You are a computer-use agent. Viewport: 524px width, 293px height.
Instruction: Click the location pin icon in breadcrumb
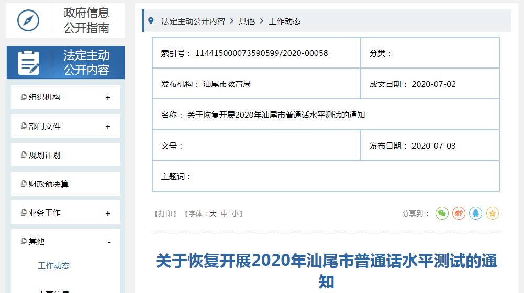pyautogui.click(x=151, y=21)
